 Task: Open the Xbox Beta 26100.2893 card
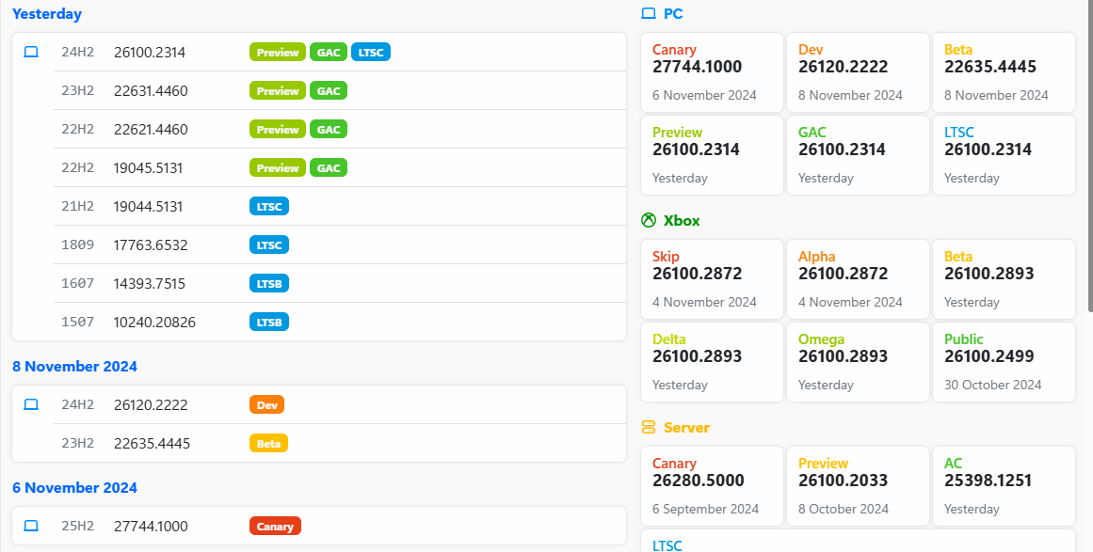[x=1004, y=279]
